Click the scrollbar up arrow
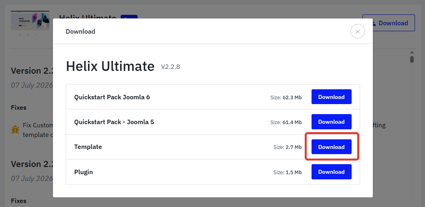Image resolution: width=425 pixels, height=207 pixels. click(x=412, y=52)
